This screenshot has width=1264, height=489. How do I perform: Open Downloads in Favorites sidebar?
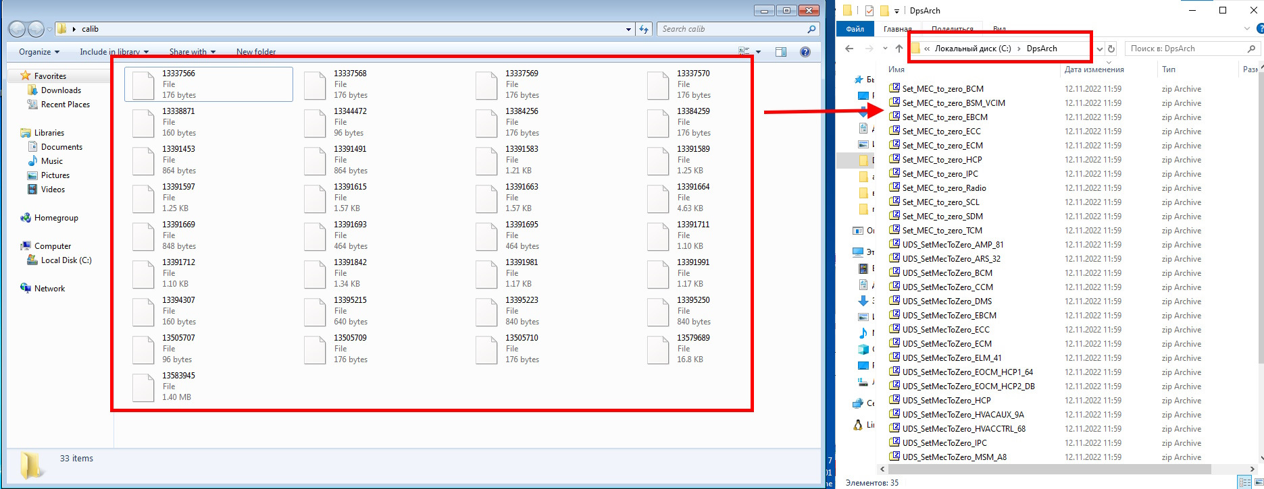point(61,90)
